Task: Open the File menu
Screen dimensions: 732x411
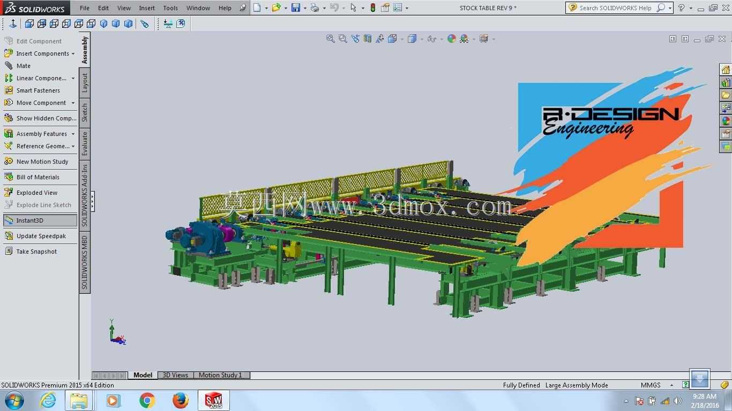Action: tap(85, 8)
